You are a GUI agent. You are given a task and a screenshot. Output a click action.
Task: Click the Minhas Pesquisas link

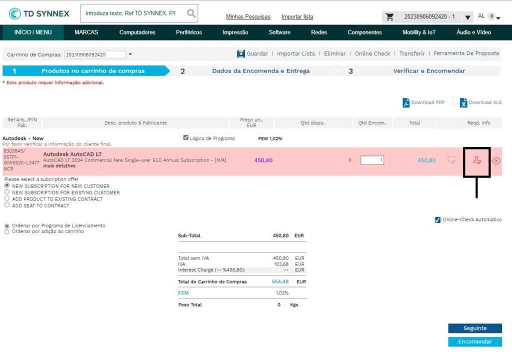(248, 16)
